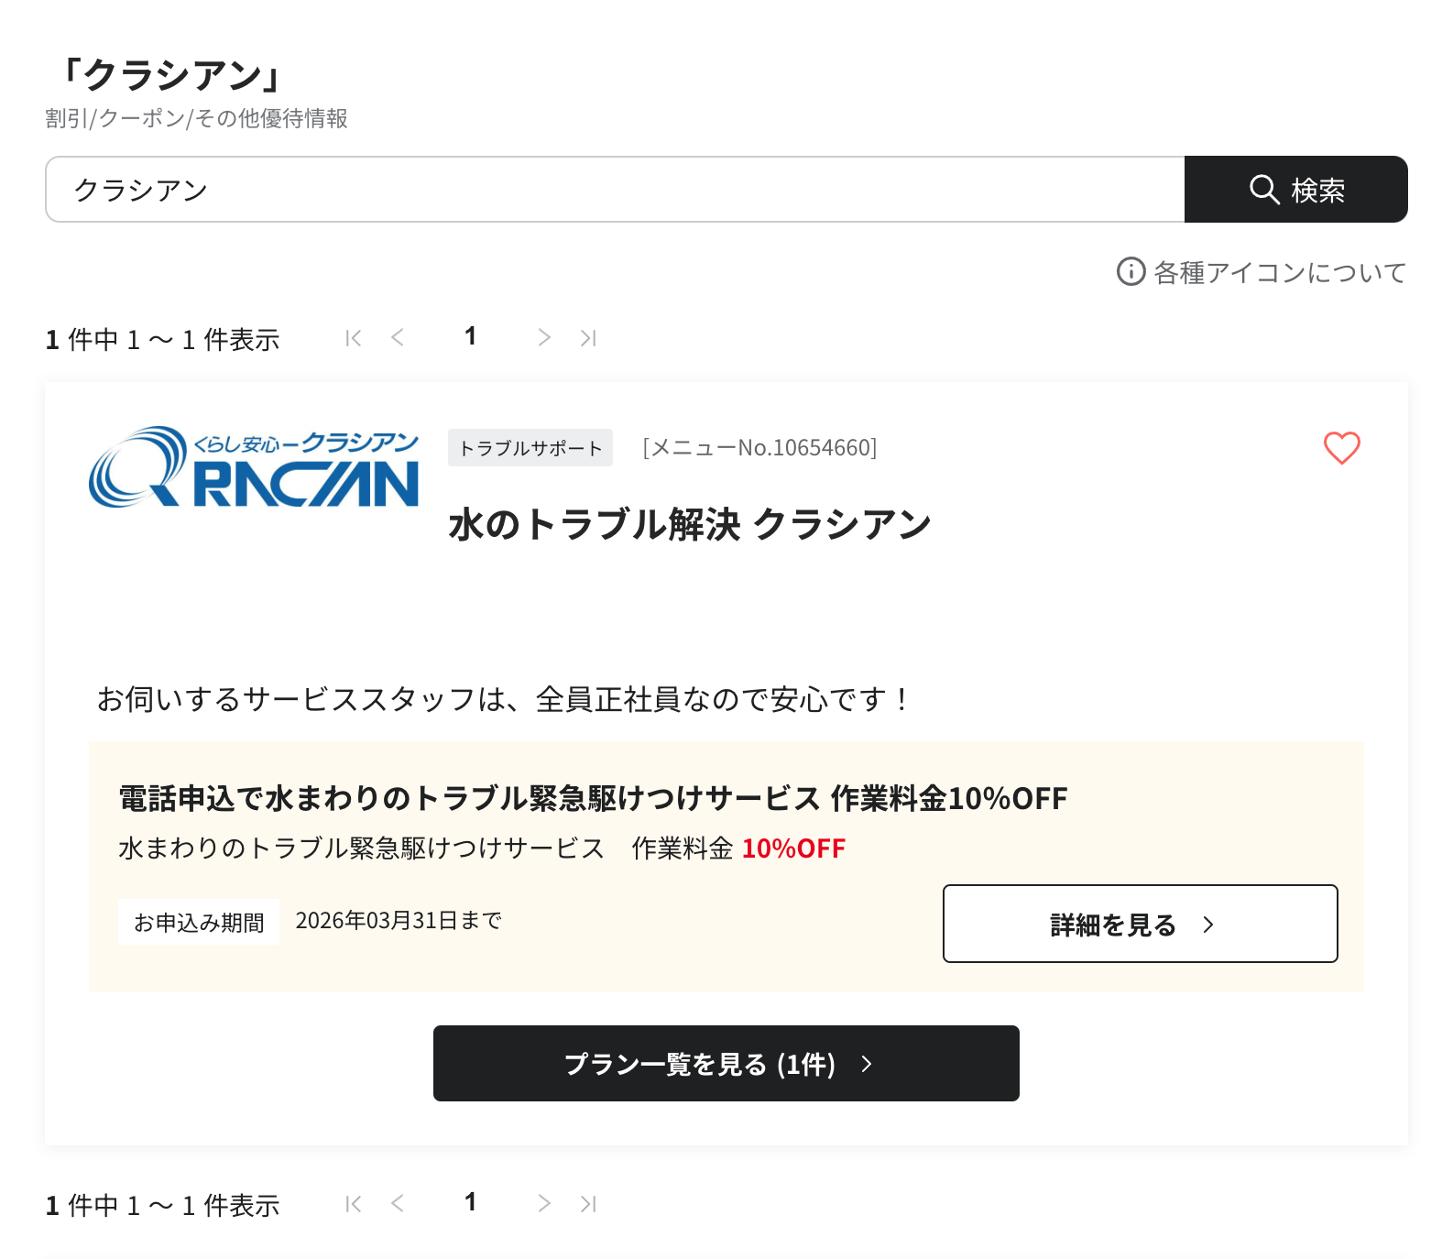Click the magnifying glass search icon
The width and height of the screenshot is (1453, 1259).
pyautogui.click(x=1264, y=190)
